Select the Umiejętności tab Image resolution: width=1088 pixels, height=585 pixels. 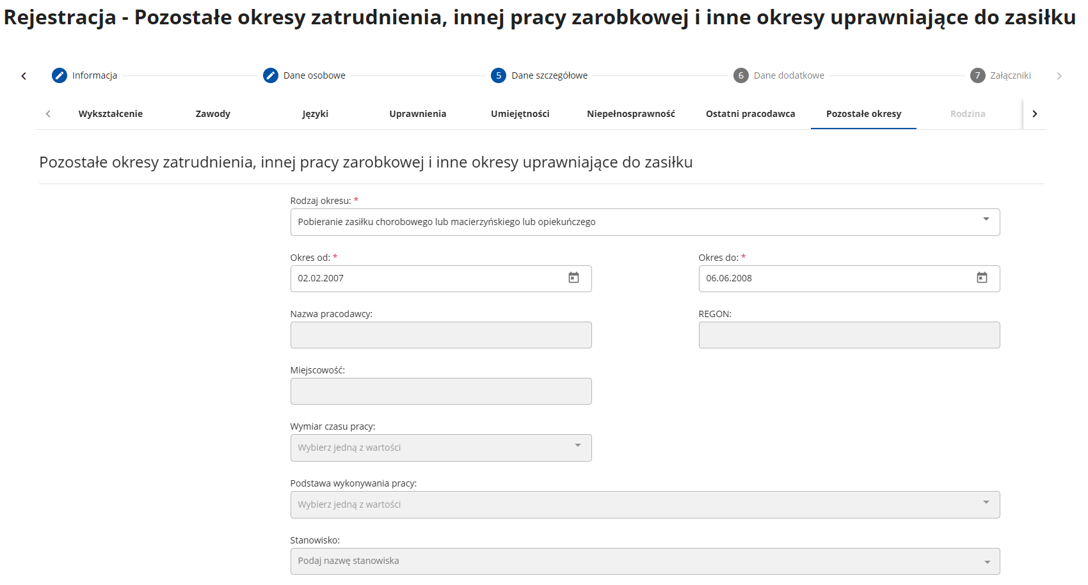[x=520, y=114]
